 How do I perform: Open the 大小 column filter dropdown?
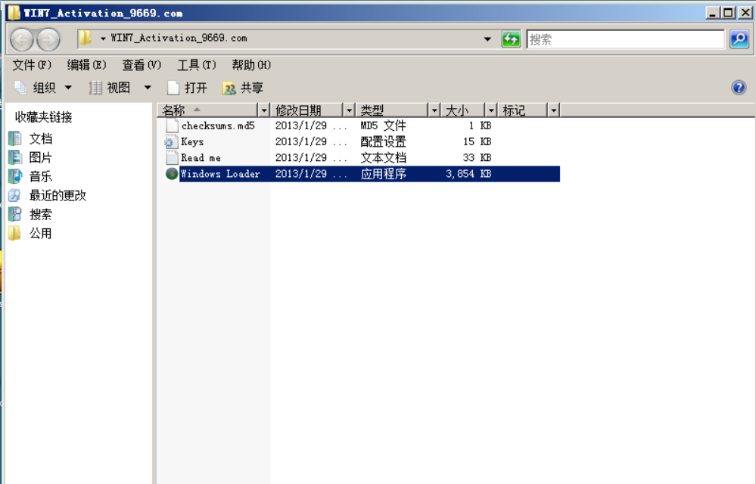[x=491, y=110]
